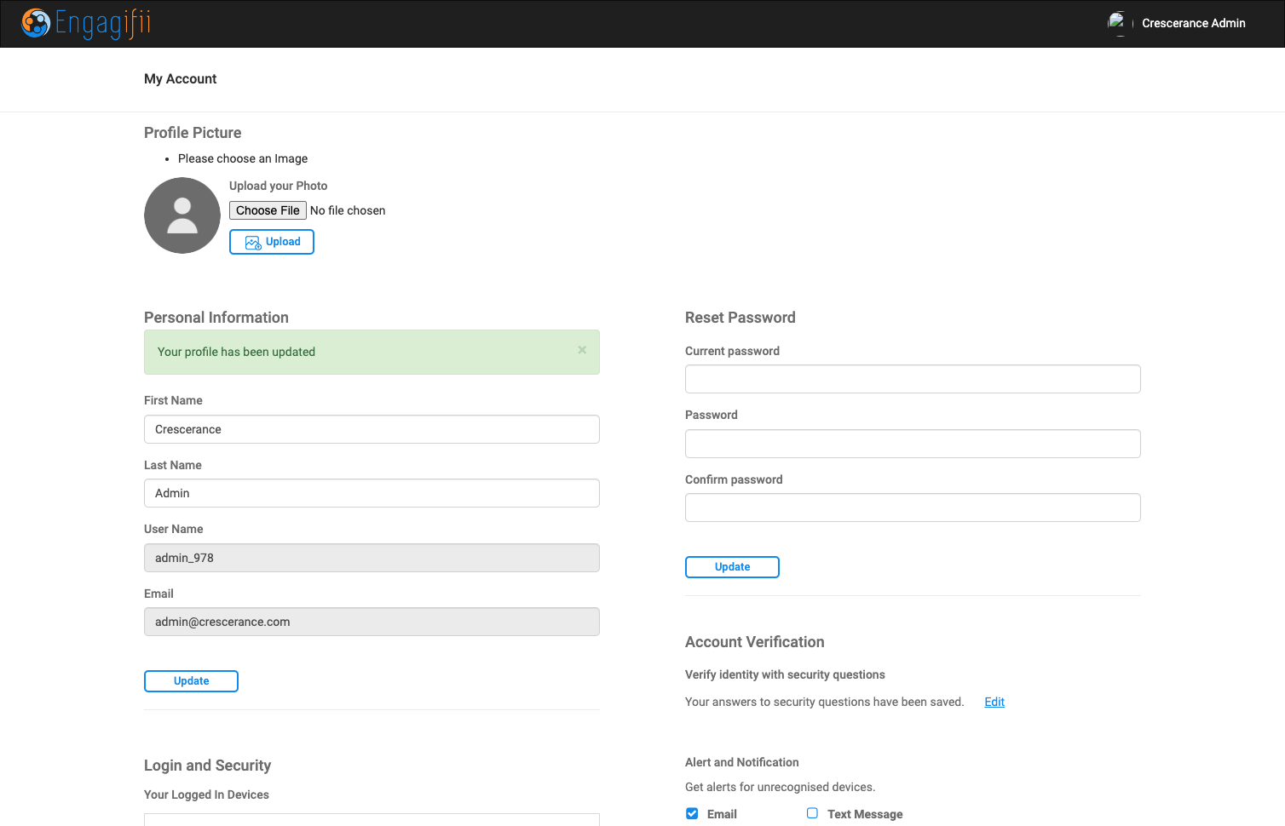Click the My Account heading
This screenshot has width=1285, height=826.
181,78
